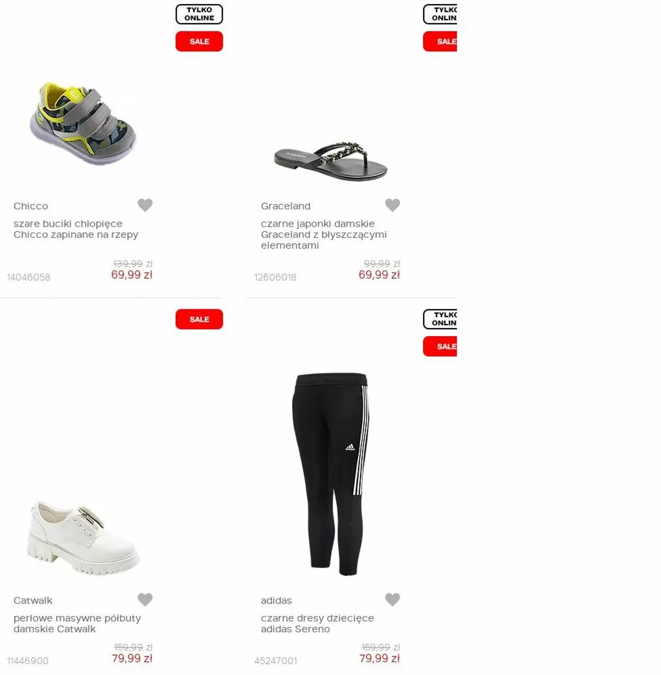
Task: Tap heart icon beside adidas brand
Action: 392,599
